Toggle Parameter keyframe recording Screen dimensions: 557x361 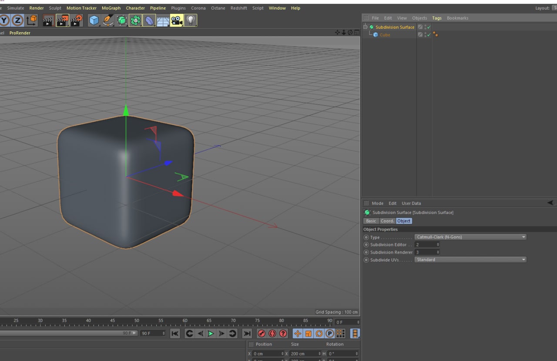tap(330, 334)
